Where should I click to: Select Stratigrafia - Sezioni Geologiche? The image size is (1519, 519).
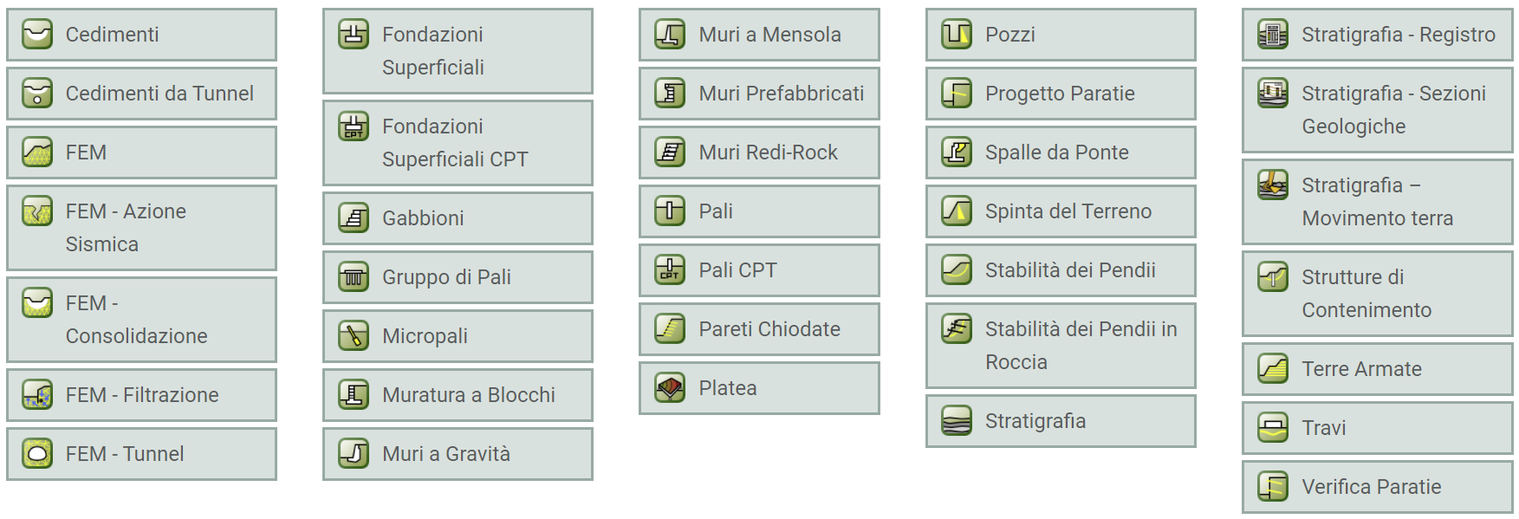1378,110
